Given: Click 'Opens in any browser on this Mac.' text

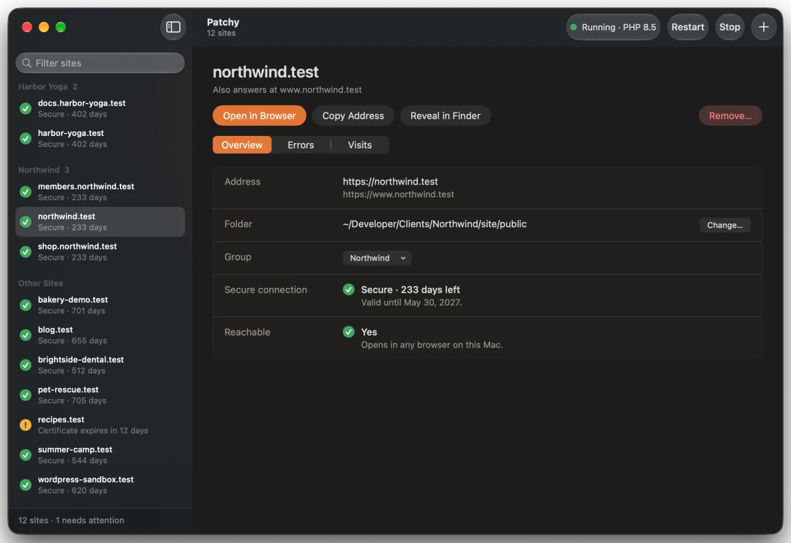Looking at the screenshot, I should coord(432,345).
